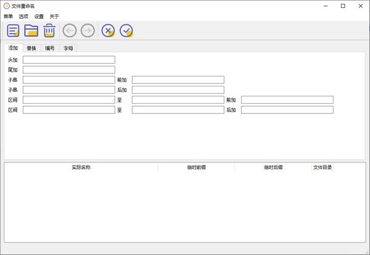370x255 pixels.
Task: Click the circled X cancel icon
Action: coord(108,31)
